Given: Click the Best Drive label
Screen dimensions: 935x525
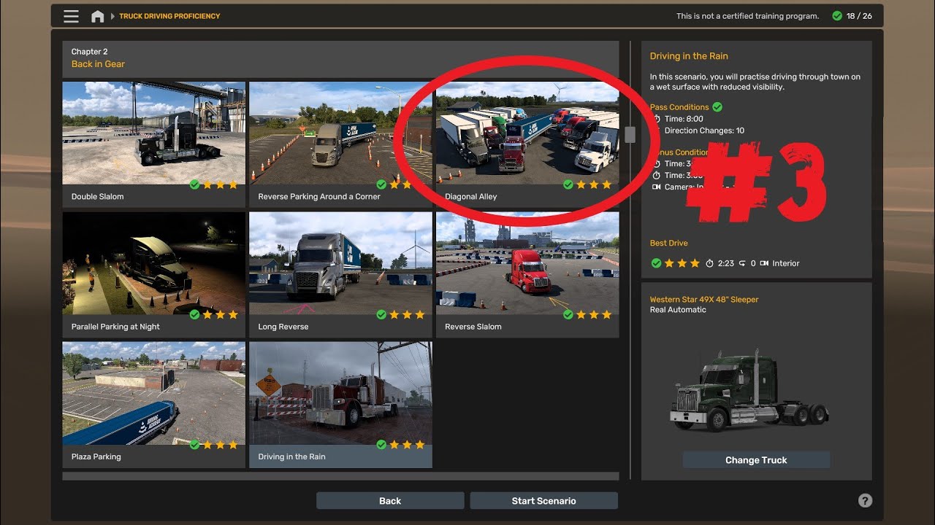Looking at the screenshot, I should point(668,243).
